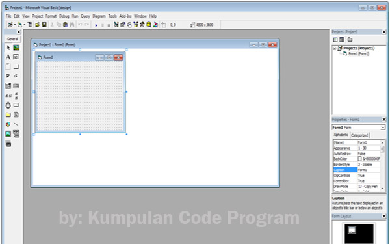This screenshot has height=244, width=390.
Task: Select the Timer control tool
Action: pyautogui.click(x=8, y=105)
